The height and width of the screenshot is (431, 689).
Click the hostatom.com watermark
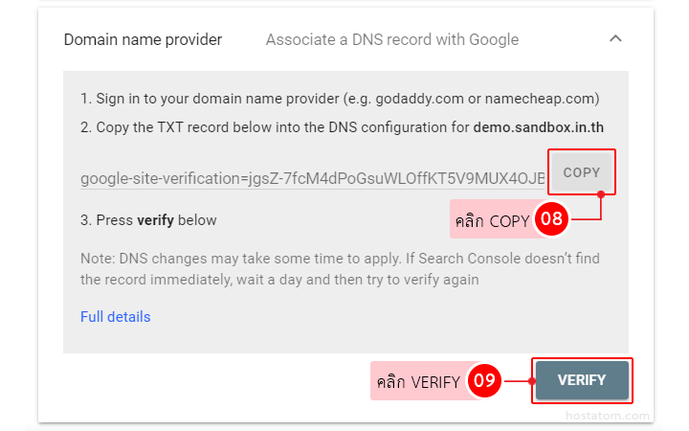(608, 417)
